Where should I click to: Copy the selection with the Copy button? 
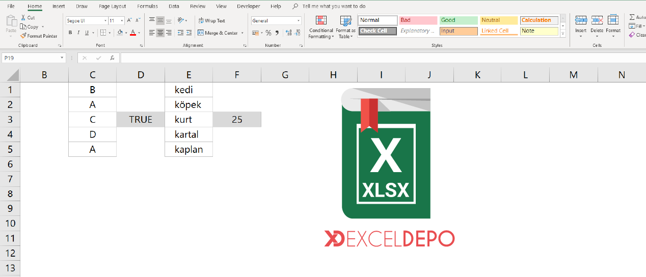pyautogui.click(x=30, y=26)
